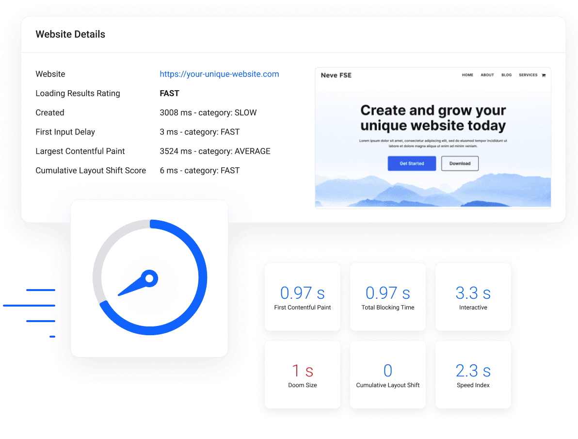Select the Doom Size metric card
Image resolution: width=578 pixels, height=439 pixels.
click(302, 374)
